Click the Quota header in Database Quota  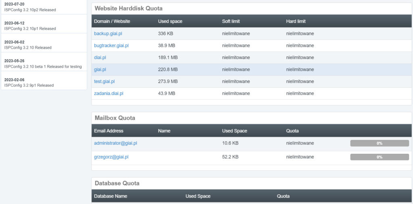click(x=283, y=196)
